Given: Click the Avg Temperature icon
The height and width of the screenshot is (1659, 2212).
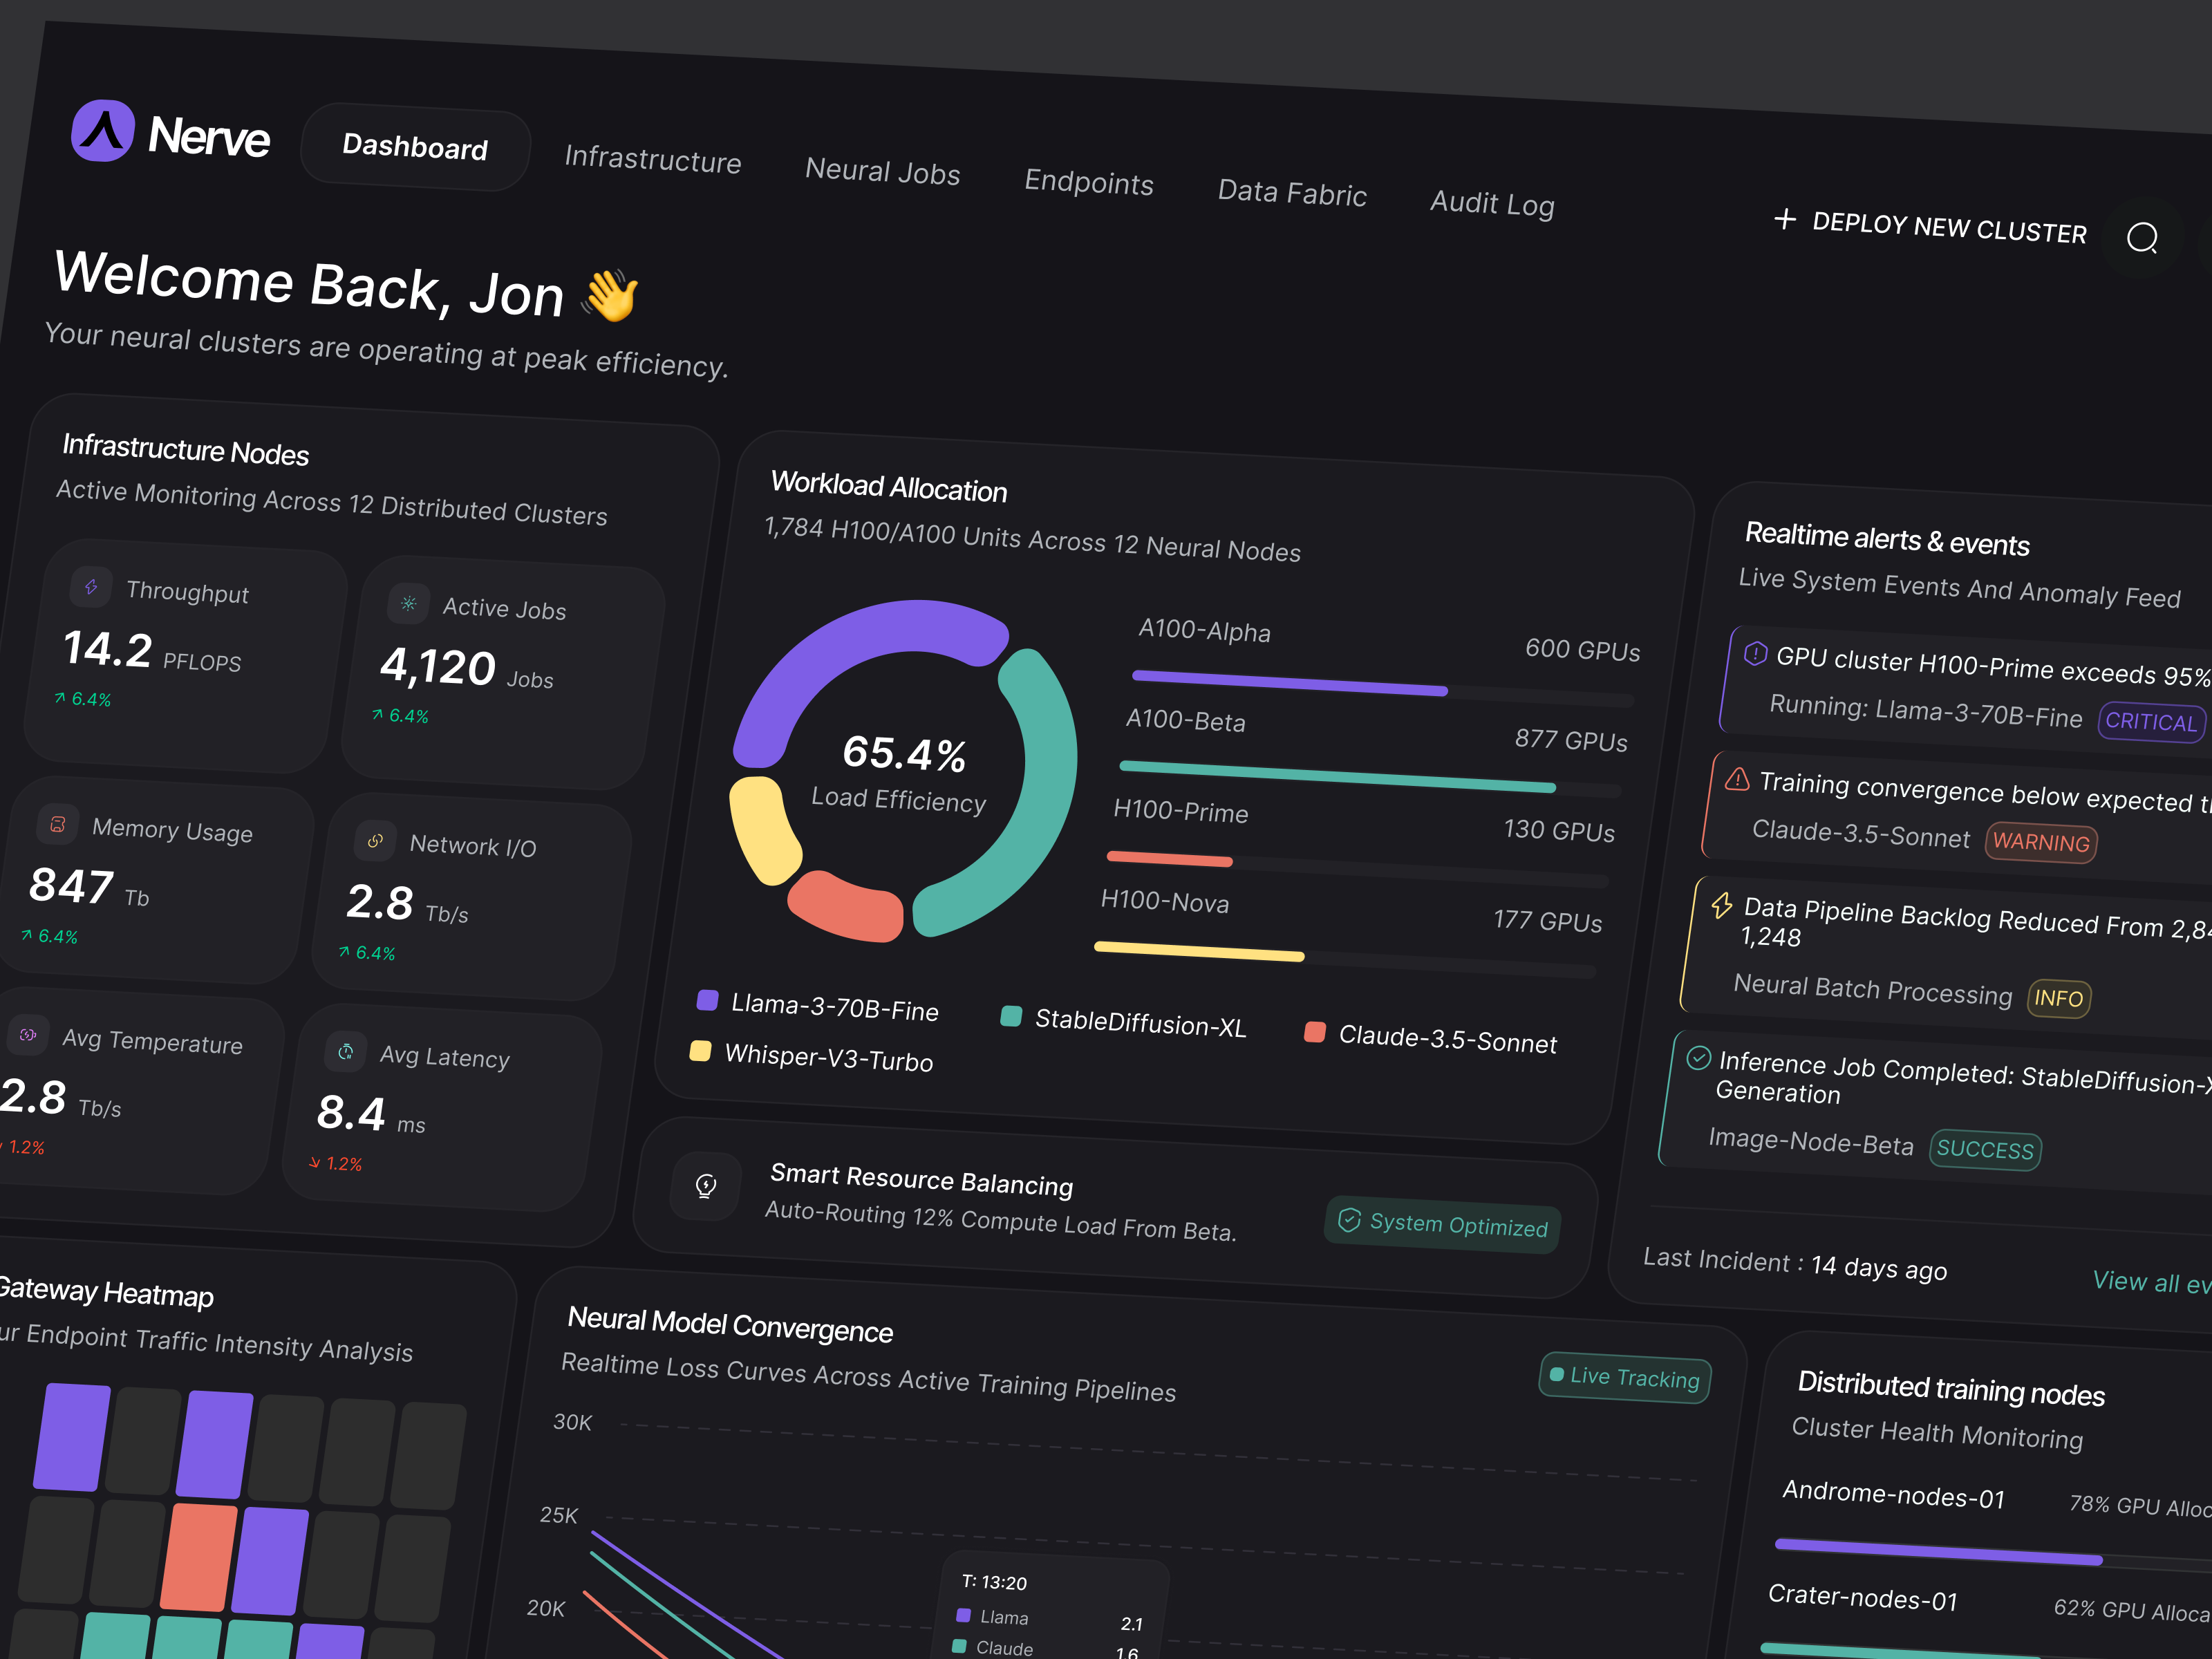Looking at the screenshot, I should [x=27, y=1035].
